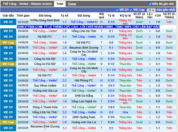
Task: Click red card icon beside Phu Dong Ninh Binh
Action: point(31,20)
